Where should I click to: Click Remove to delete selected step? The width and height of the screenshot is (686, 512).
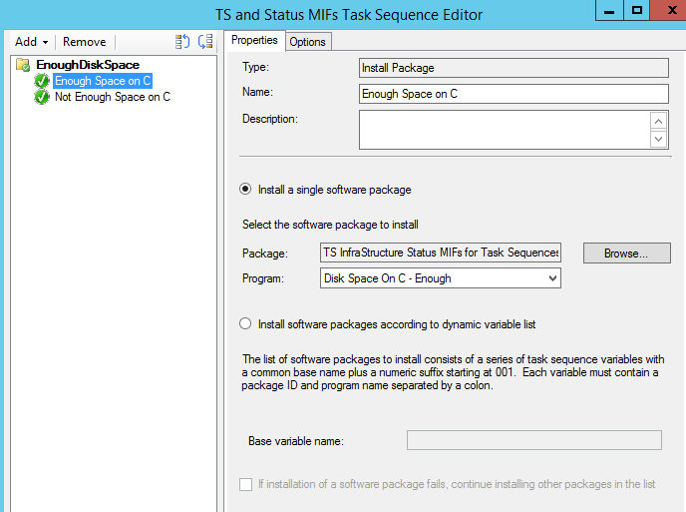pos(85,42)
